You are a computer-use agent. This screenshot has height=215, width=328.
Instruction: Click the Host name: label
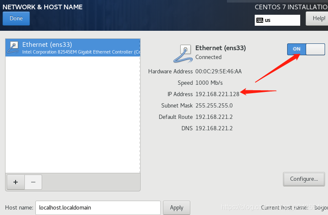[x=19, y=208]
